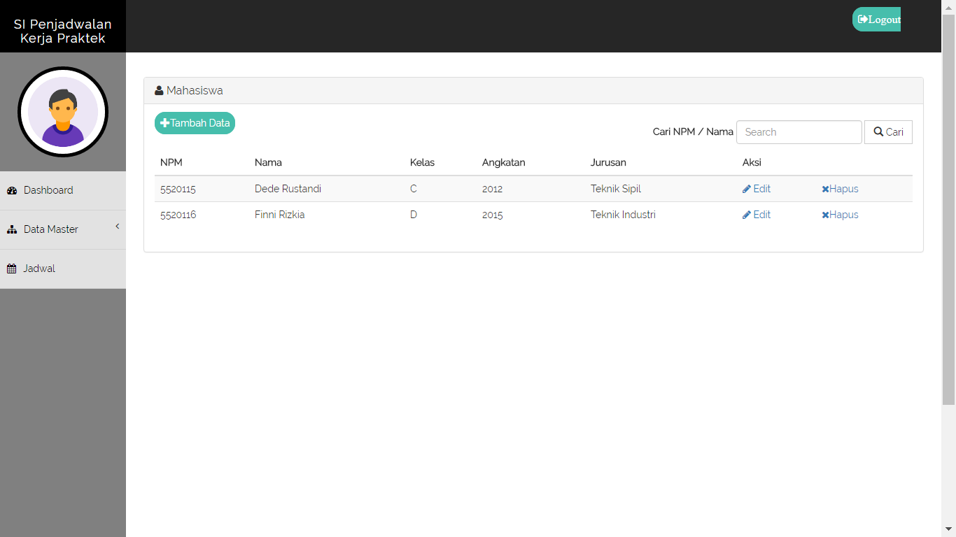The image size is (956, 537).
Task: Open the Dashboard menu item
Action: (48, 190)
